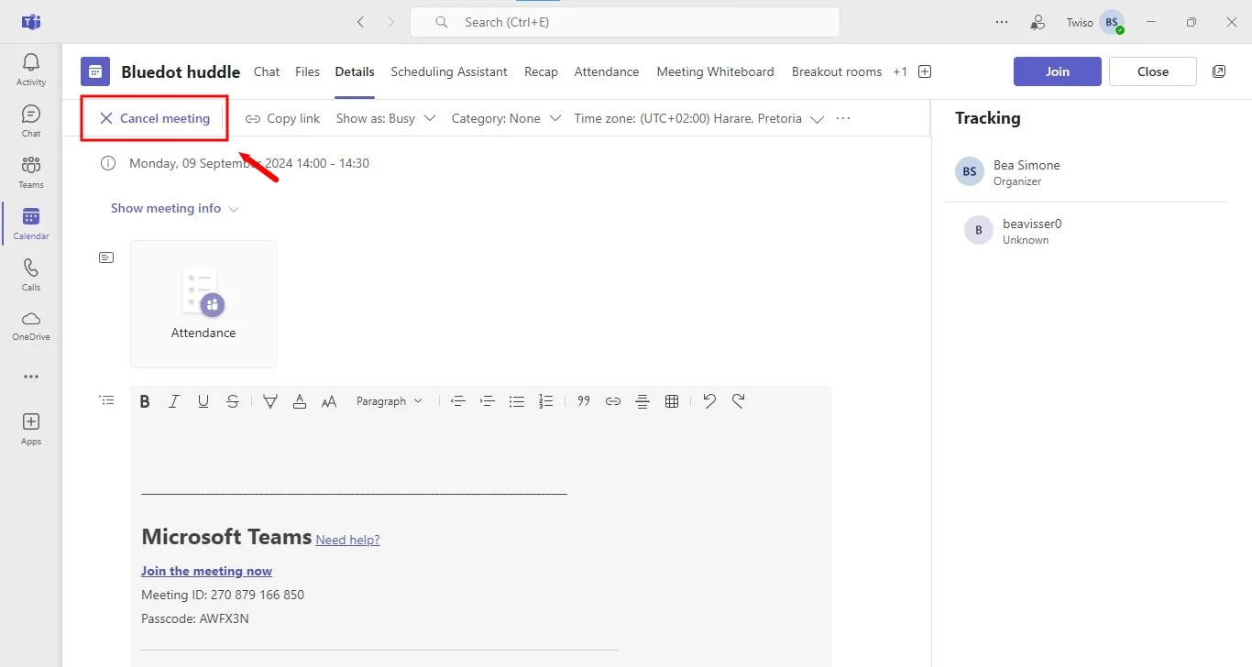Redo the last edit
Image resolution: width=1252 pixels, height=667 pixels.
(x=739, y=401)
